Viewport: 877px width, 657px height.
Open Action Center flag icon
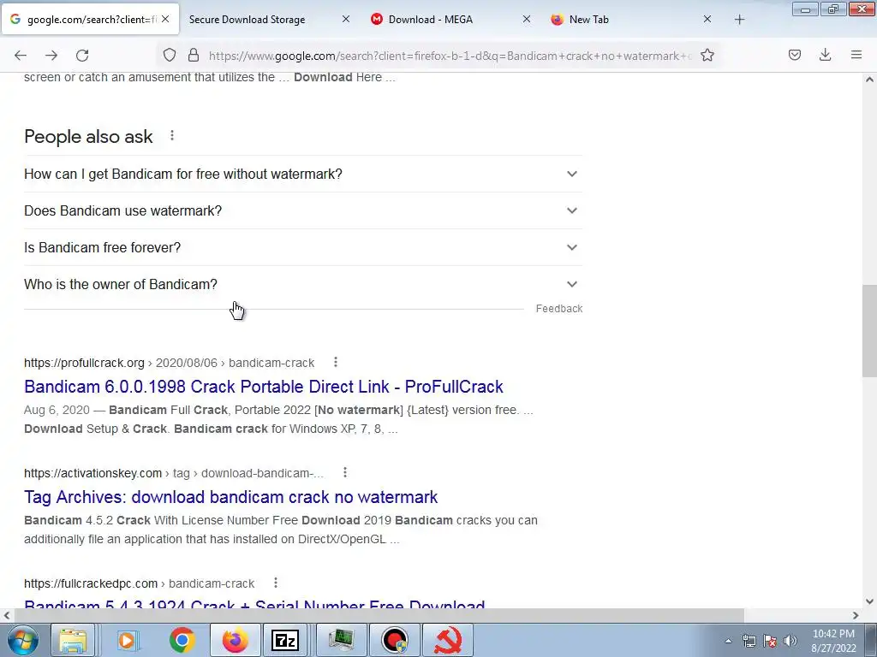coord(770,641)
